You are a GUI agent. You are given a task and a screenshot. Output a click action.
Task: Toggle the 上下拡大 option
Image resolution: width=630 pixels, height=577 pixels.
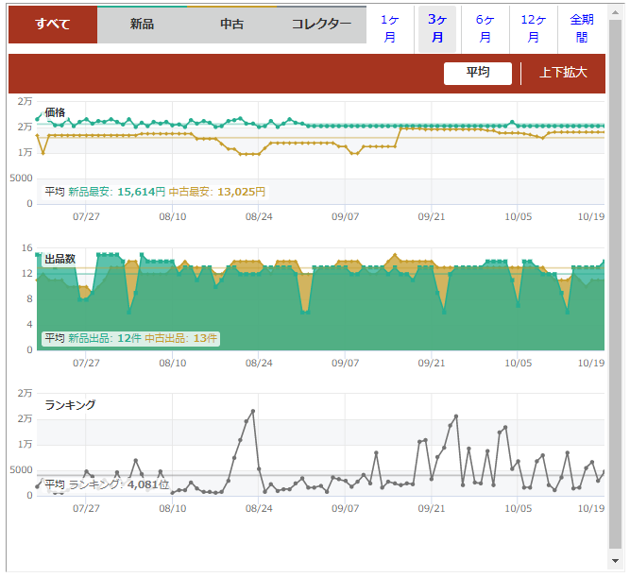click(x=563, y=73)
